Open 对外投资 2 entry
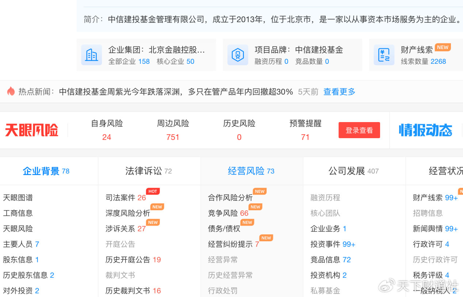463x297 pixels. pyautogui.click(x=21, y=290)
